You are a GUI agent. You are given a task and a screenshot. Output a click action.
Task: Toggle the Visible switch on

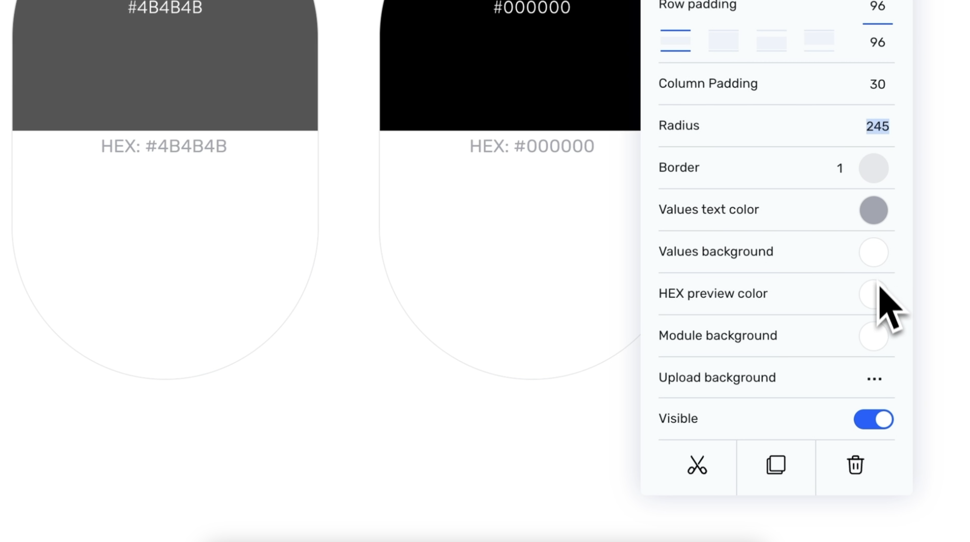(x=874, y=419)
